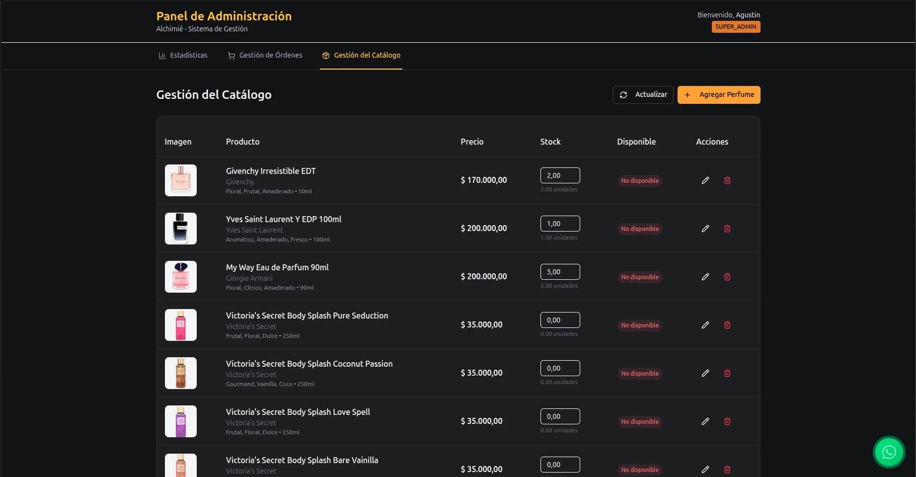
Task: Open Pure Seduction pink bottle thumbnail
Action: 181,325
